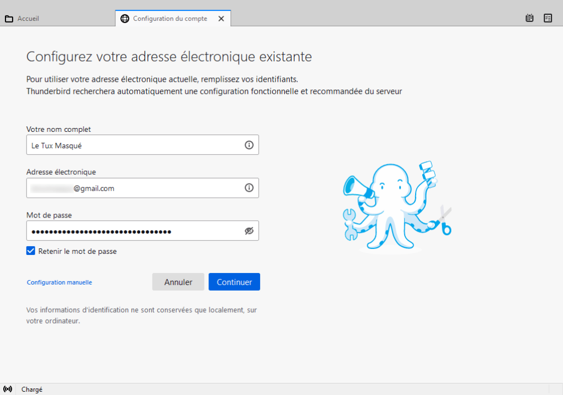Close the Configuration du compte tab
This screenshot has height=395, width=563.
(221, 19)
